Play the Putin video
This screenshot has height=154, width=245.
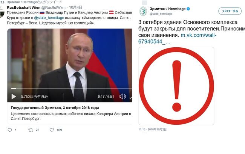click(14, 97)
